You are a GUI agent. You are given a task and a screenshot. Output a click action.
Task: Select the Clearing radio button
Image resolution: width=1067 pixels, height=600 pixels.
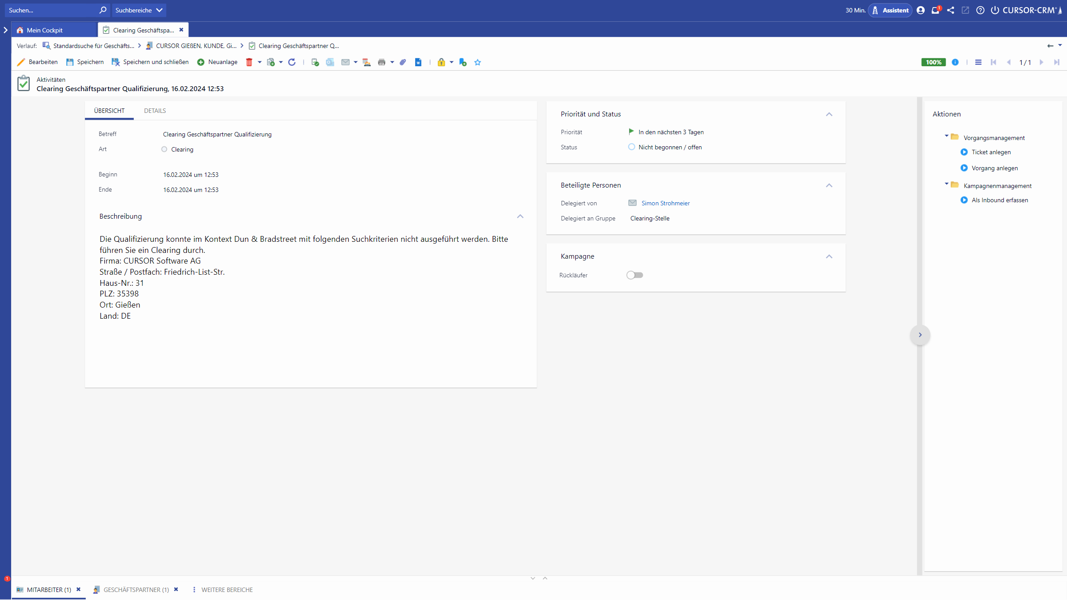pos(164,149)
